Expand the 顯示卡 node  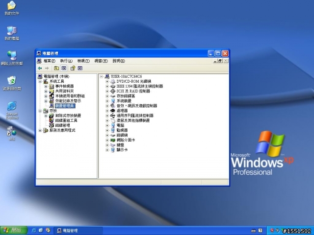(x=107, y=150)
